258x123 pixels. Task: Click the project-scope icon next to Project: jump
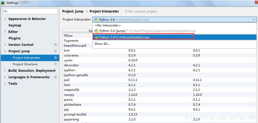click(55, 51)
